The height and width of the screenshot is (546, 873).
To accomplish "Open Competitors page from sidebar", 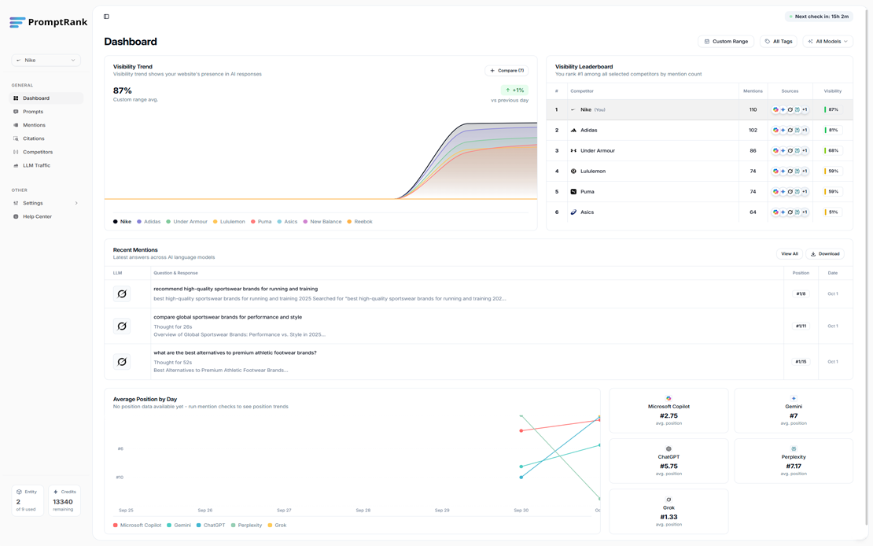I will pyautogui.click(x=38, y=152).
